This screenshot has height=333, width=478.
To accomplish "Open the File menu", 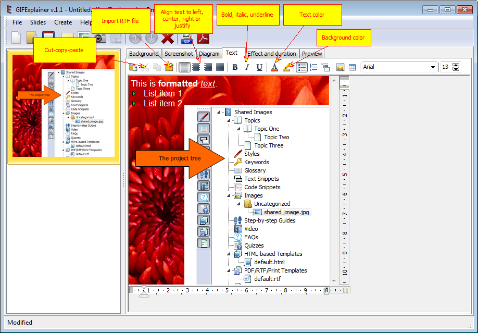I will [x=17, y=22].
